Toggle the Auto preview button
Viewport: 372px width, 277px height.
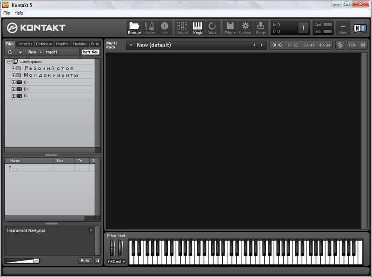[x=85, y=261]
